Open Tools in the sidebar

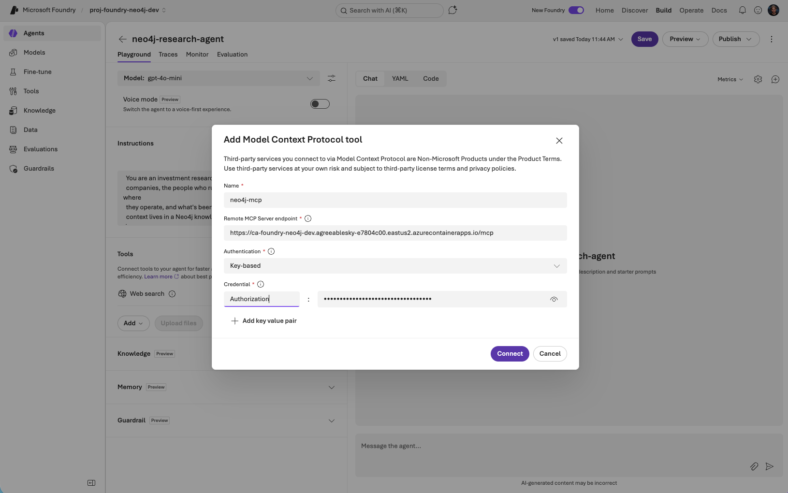click(52, 91)
